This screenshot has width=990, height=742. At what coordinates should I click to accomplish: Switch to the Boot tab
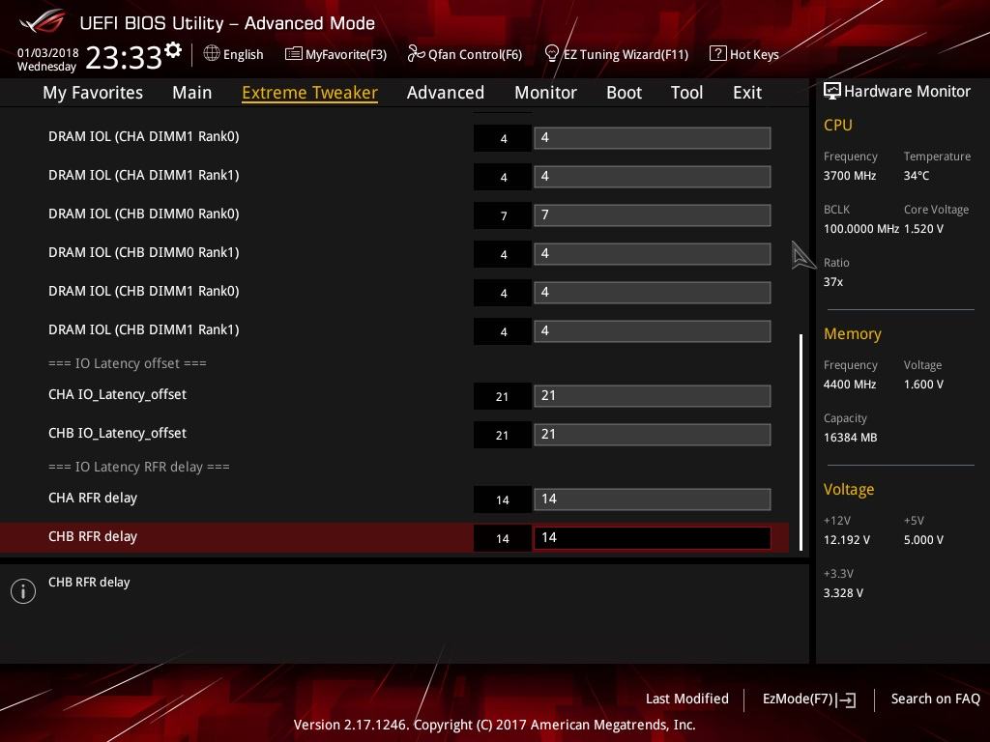click(x=624, y=93)
